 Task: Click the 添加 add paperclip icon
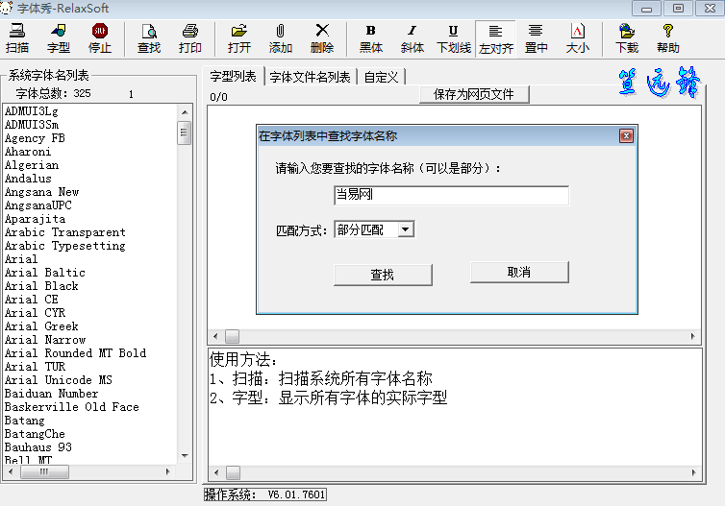tap(280, 38)
